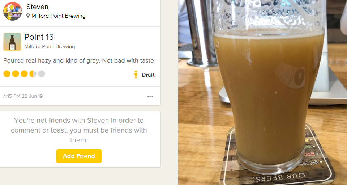Click the first rating star circle
Image resolution: width=347 pixels, height=185 pixels.
coord(7,74)
